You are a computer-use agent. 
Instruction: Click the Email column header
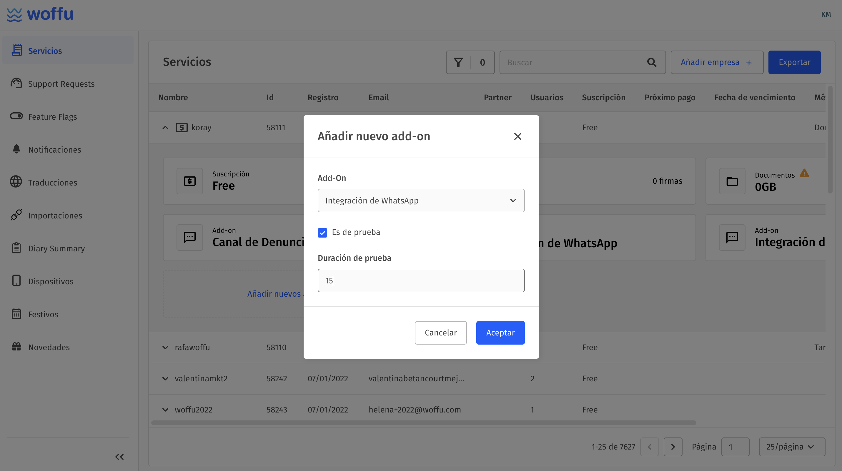[379, 97]
